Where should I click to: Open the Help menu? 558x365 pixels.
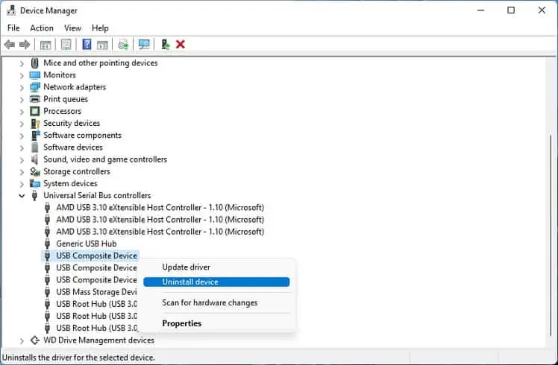pos(100,28)
